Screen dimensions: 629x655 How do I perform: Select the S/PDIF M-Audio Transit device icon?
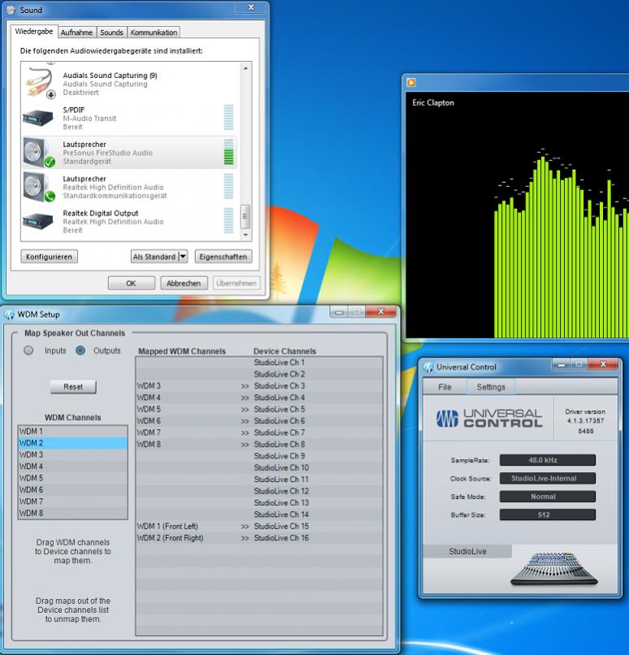(x=37, y=118)
